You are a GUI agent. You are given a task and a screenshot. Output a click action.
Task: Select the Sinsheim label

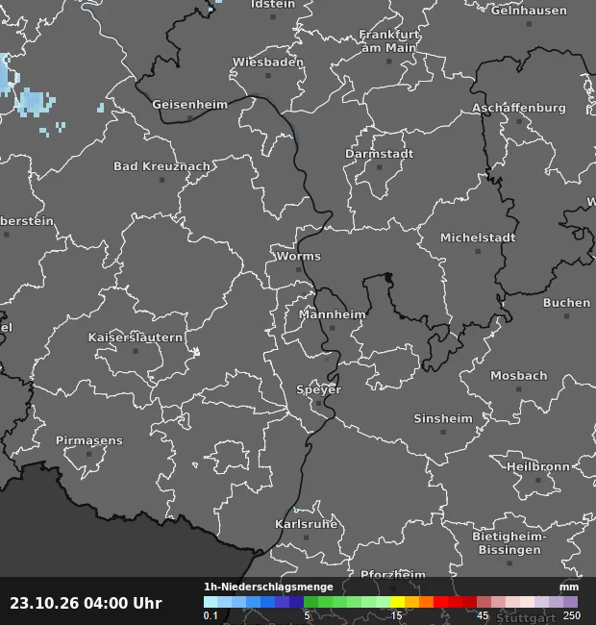[x=443, y=418]
